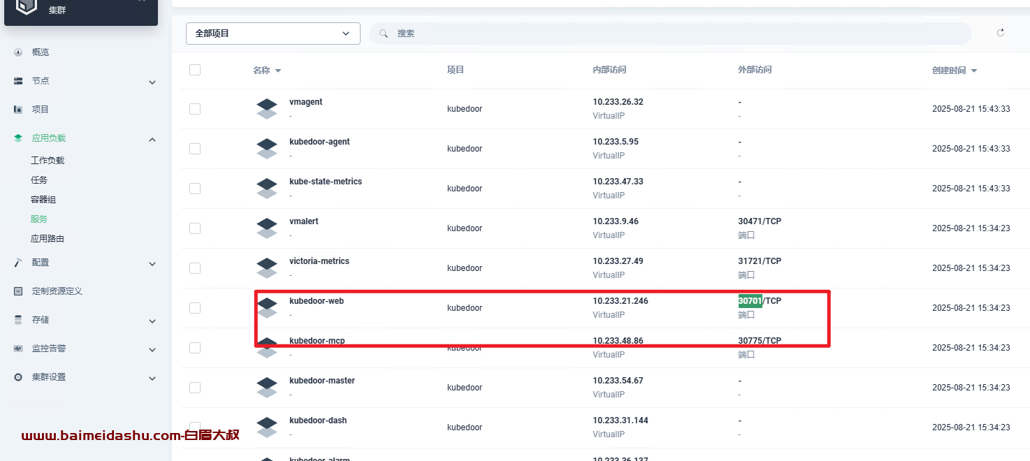Click the 30701/TCP external port text
This screenshot has width=1030, height=461.
[760, 301]
